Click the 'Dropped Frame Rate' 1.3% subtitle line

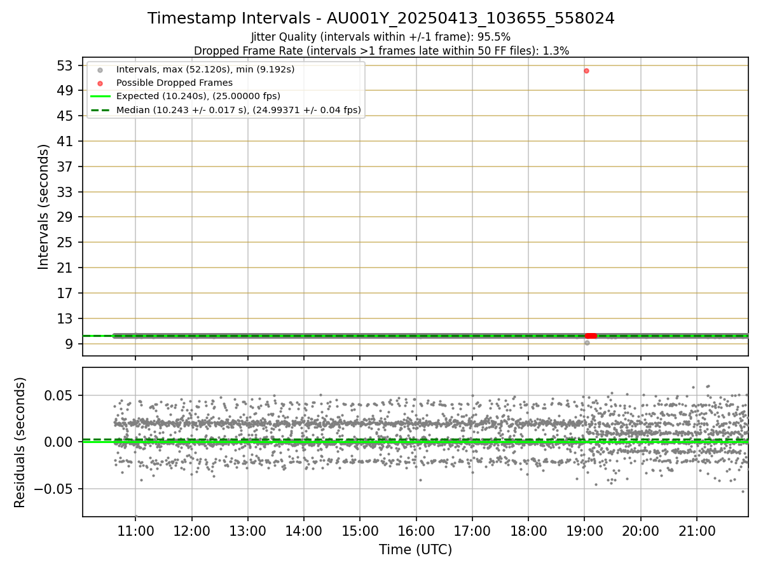381,51
